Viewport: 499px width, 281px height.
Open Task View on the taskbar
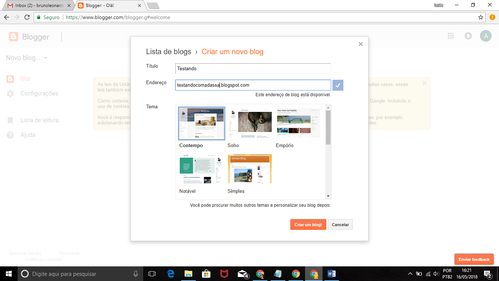pos(152,274)
